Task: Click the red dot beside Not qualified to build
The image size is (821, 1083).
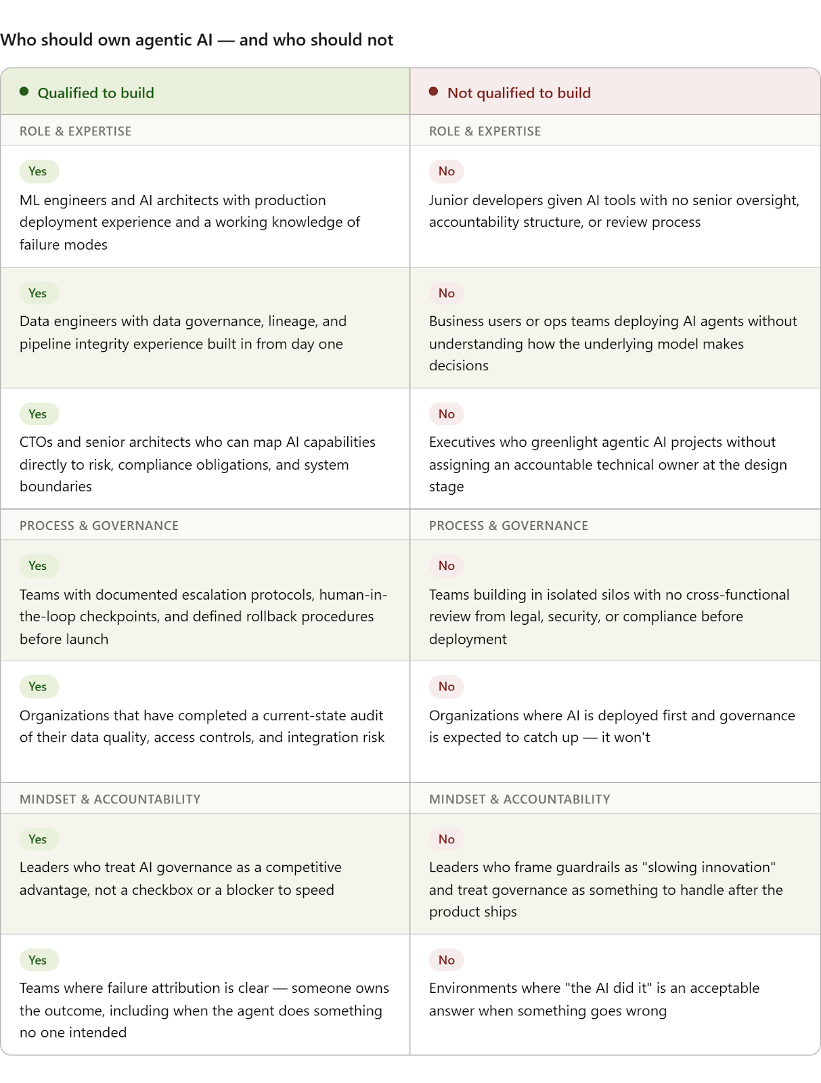Action: [434, 92]
